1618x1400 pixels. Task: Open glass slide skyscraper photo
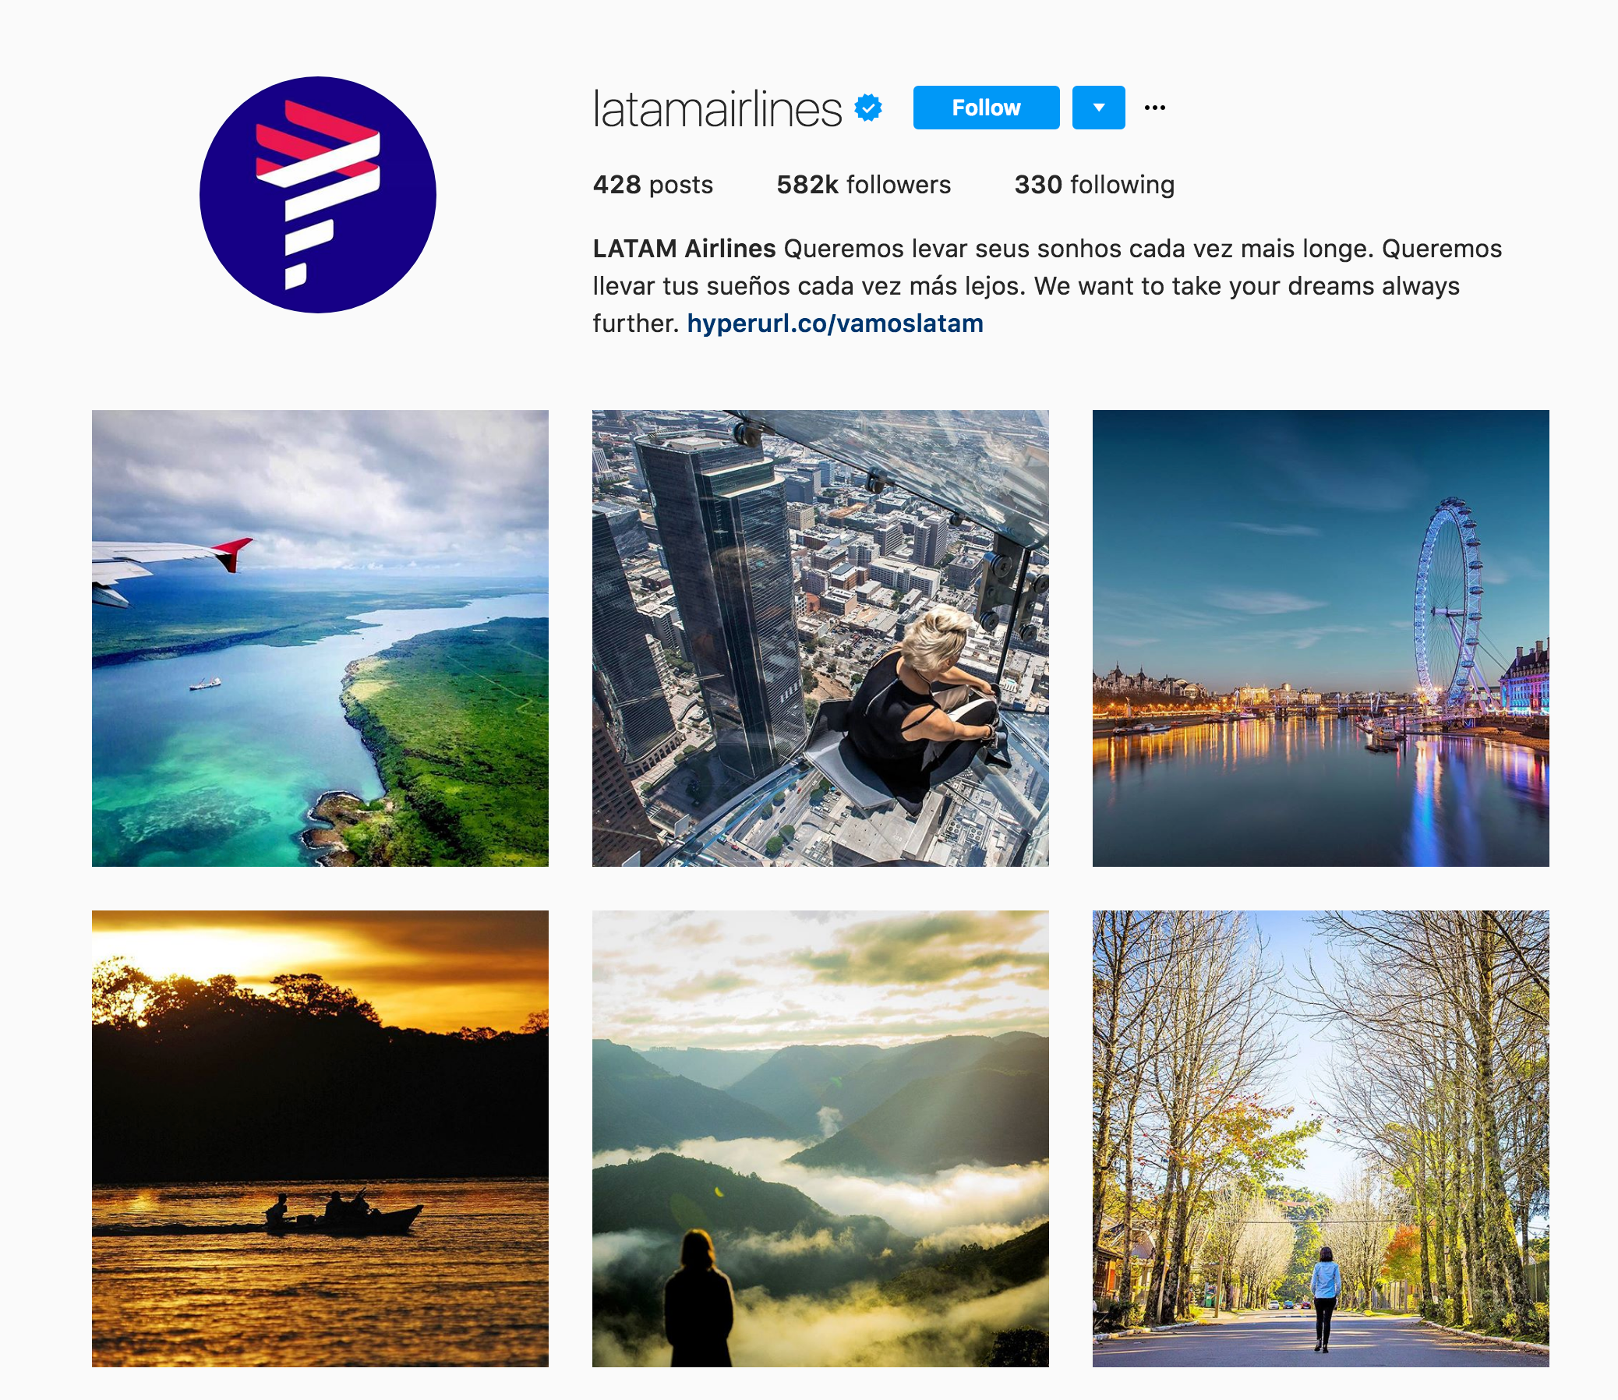pyautogui.click(x=821, y=638)
